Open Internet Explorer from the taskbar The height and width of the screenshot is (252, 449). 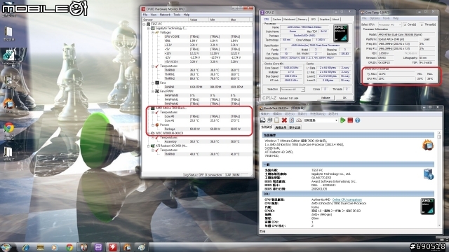click(x=26, y=247)
